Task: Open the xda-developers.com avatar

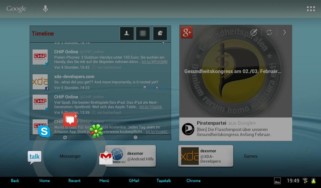Action: tap(40, 82)
